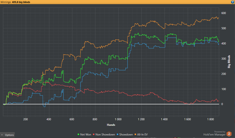The width and height of the screenshot is (235, 138).
Task: Click the 200 hands axis label
Action: coord(26,119)
